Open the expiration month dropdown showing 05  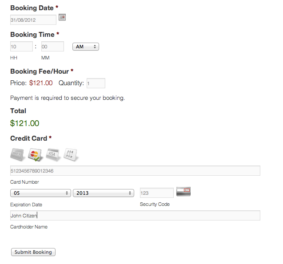click(x=40, y=193)
